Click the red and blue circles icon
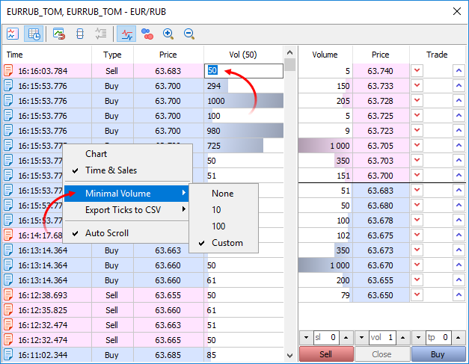The height and width of the screenshot is (364, 469). tap(147, 34)
